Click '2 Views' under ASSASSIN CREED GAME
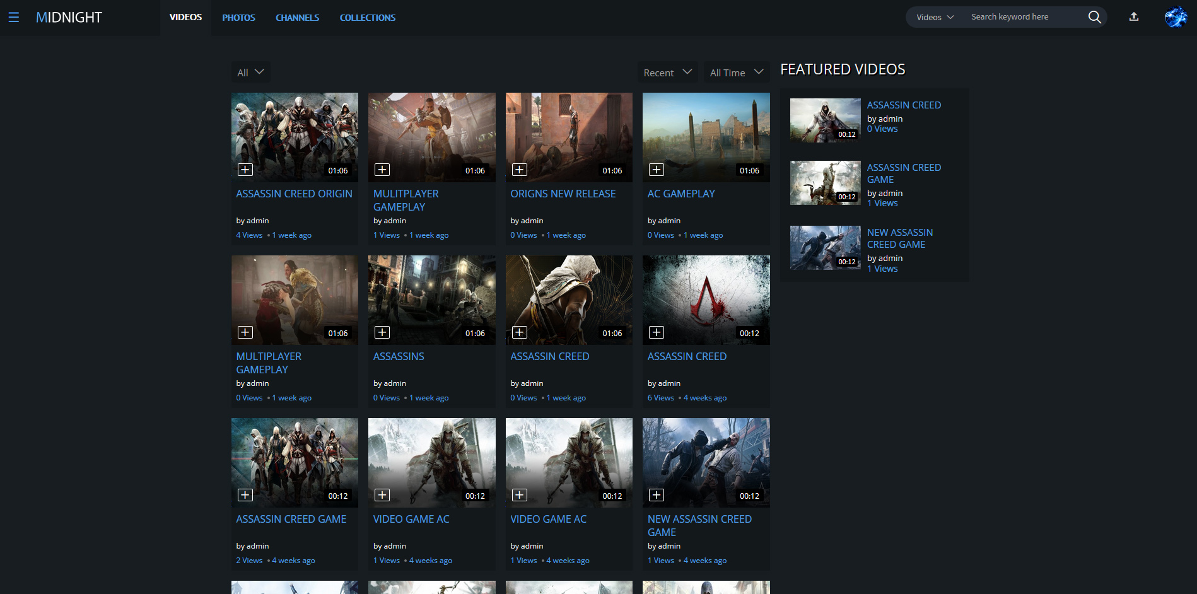1197x594 pixels. (x=249, y=560)
